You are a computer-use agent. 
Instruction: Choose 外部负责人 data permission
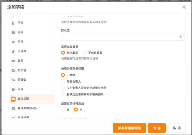63,82
